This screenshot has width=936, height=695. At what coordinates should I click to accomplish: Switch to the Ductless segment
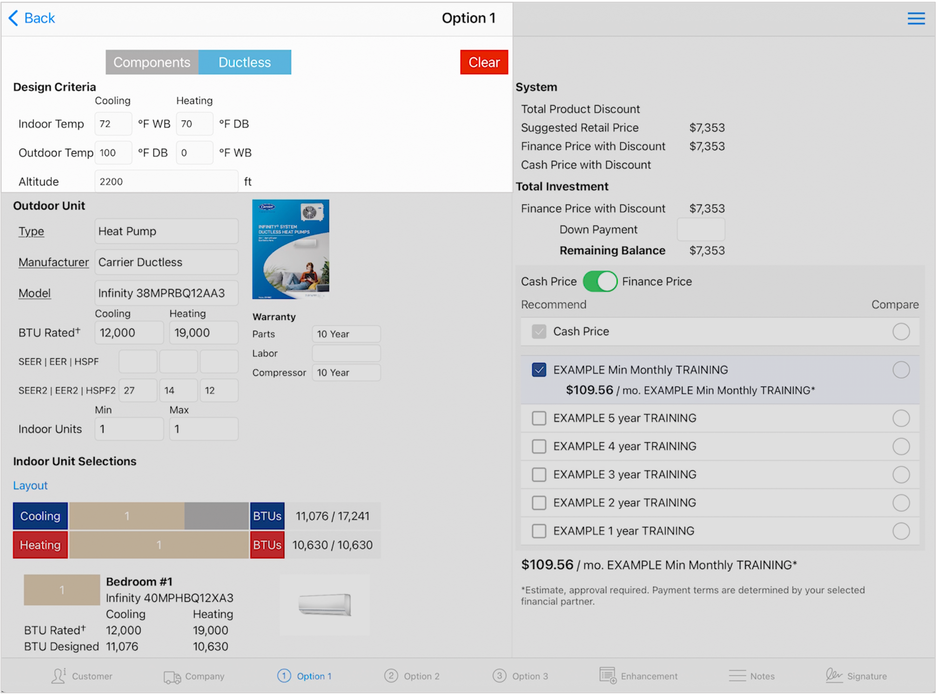(244, 62)
